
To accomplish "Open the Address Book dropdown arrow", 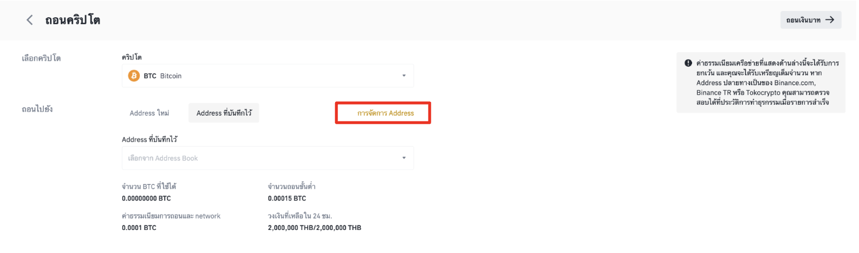I will pos(404,158).
